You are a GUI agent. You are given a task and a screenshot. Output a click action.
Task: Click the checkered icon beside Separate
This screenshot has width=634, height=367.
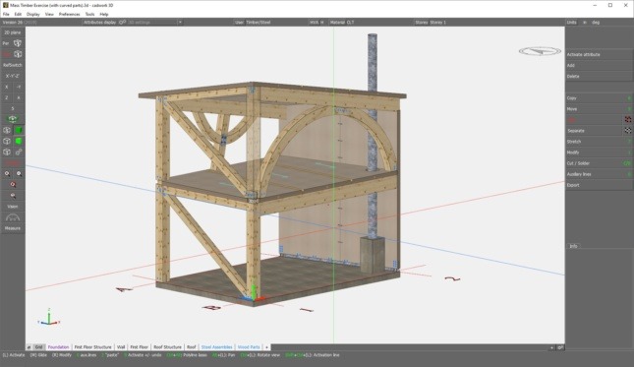coord(627,131)
